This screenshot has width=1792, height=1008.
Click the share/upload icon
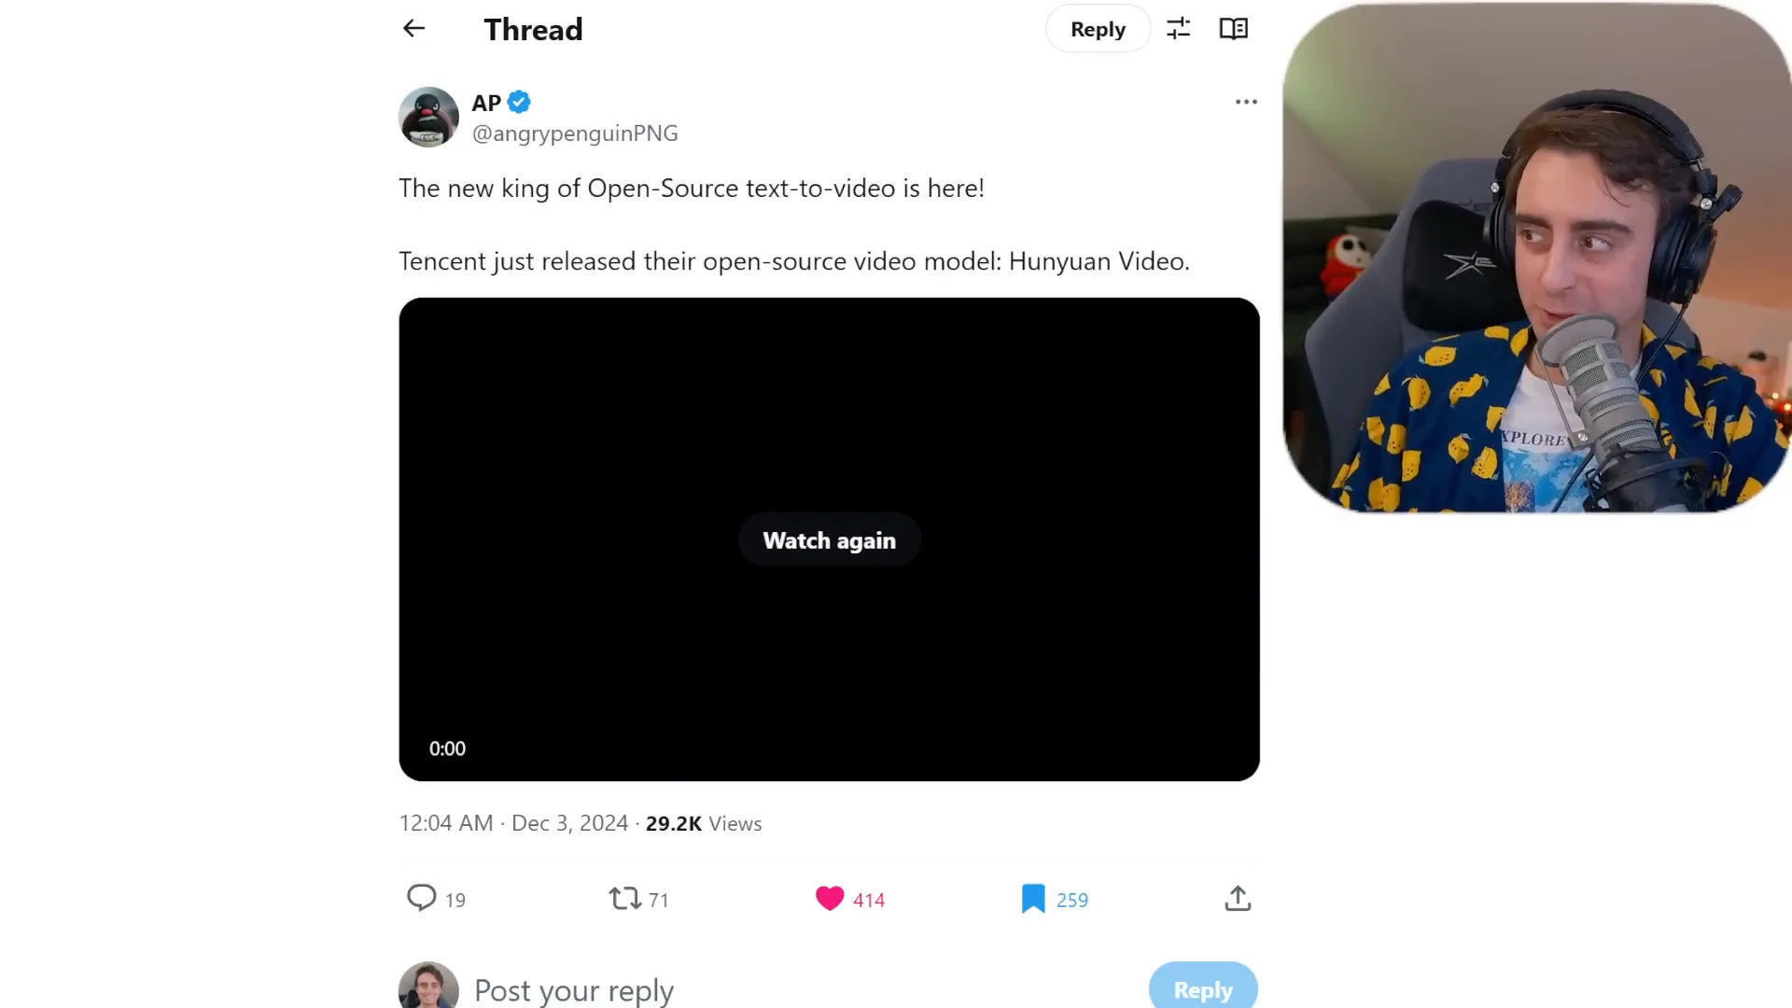[x=1239, y=899]
